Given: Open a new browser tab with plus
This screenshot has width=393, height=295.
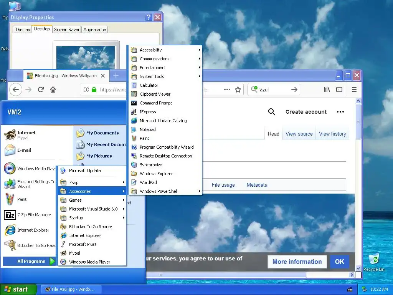Looking at the screenshot, I should pyautogui.click(x=116, y=75).
